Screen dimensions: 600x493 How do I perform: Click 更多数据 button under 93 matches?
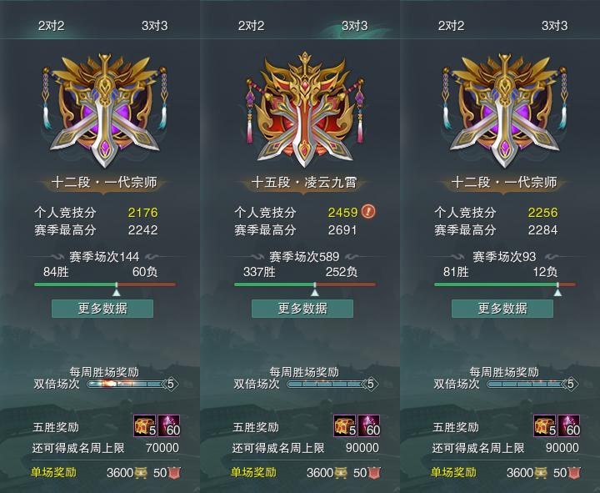(502, 309)
